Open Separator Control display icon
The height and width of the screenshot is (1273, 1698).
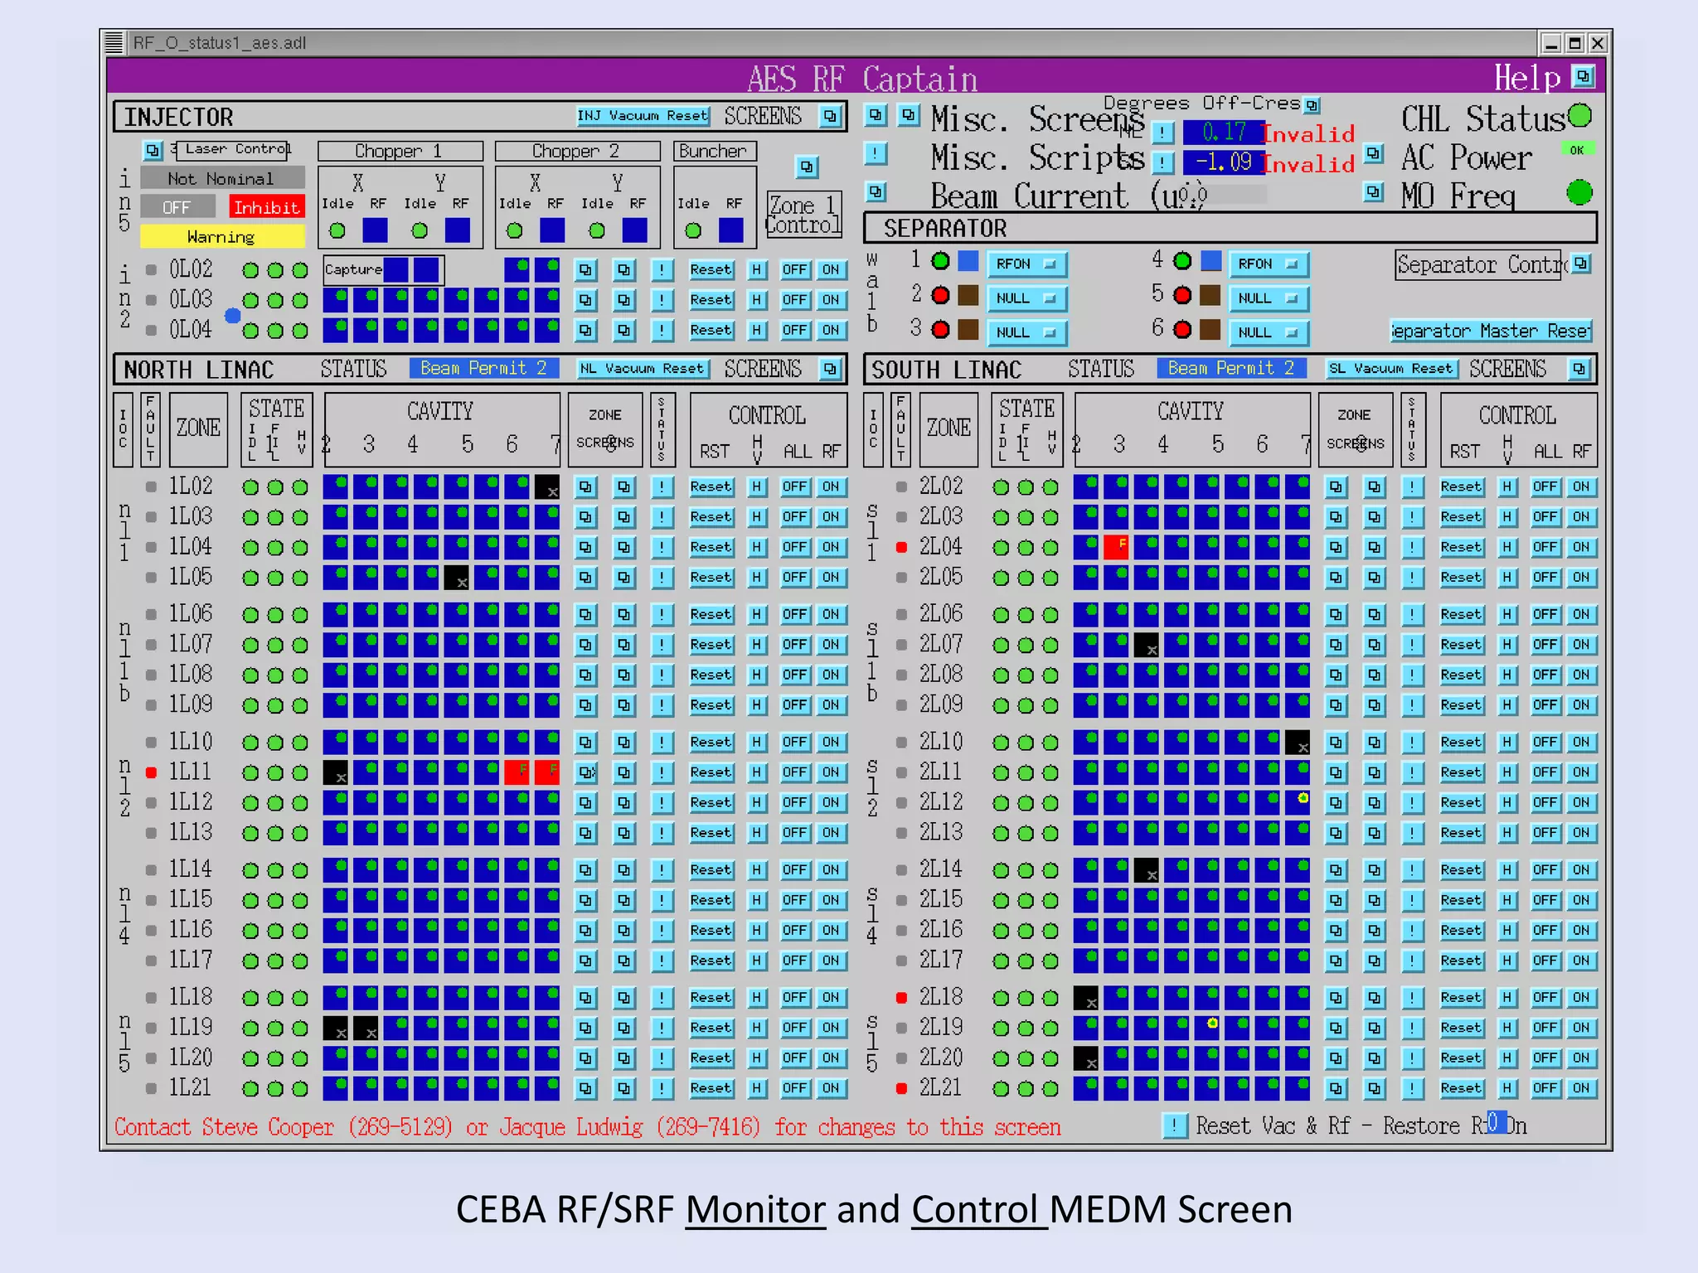(x=1582, y=264)
